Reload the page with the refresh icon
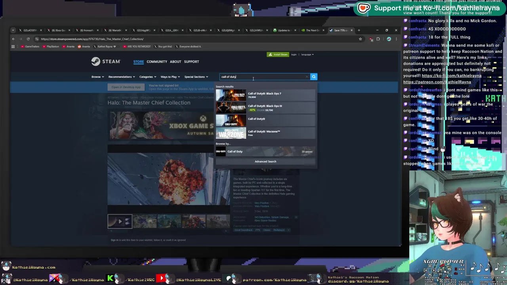This screenshot has height=285, width=507. (x=28, y=39)
